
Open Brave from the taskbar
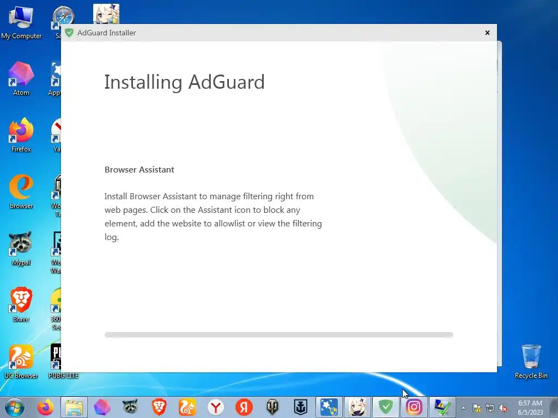(159, 407)
